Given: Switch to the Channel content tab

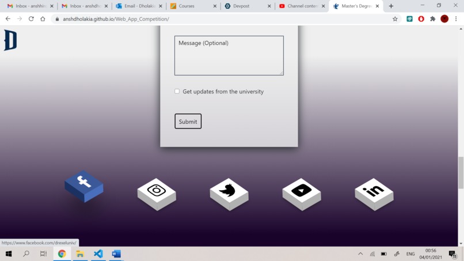Looking at the screenshot, I should pyautogui.click(x=301, y=6).
